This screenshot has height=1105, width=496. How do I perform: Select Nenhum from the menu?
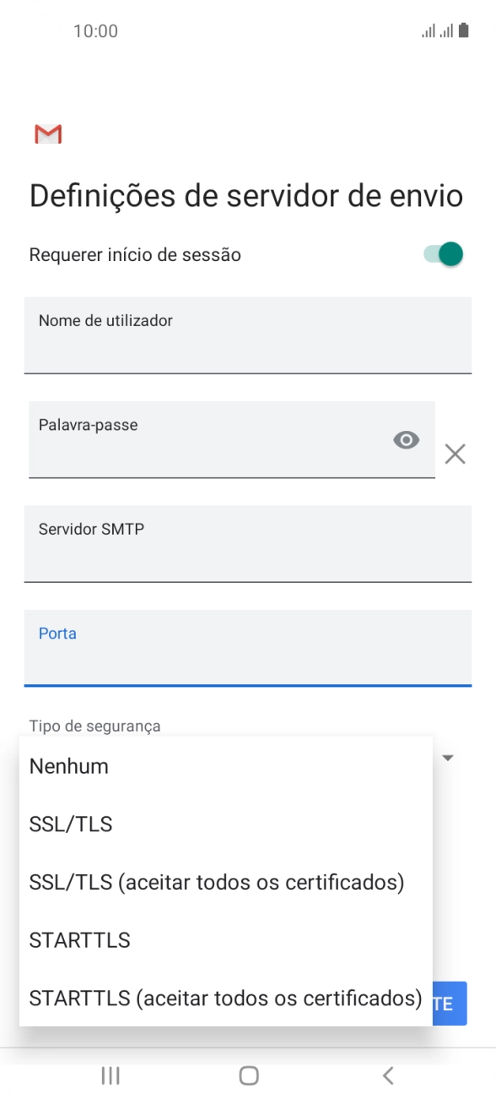point(67,766)
